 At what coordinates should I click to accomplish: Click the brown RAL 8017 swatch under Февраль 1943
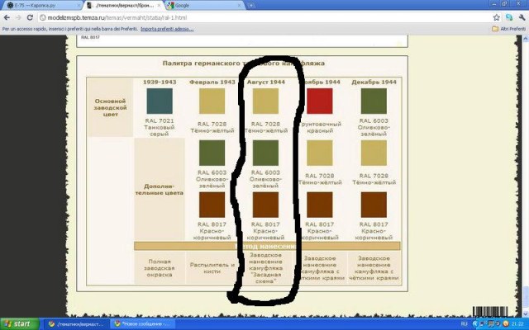pos(212,205)
